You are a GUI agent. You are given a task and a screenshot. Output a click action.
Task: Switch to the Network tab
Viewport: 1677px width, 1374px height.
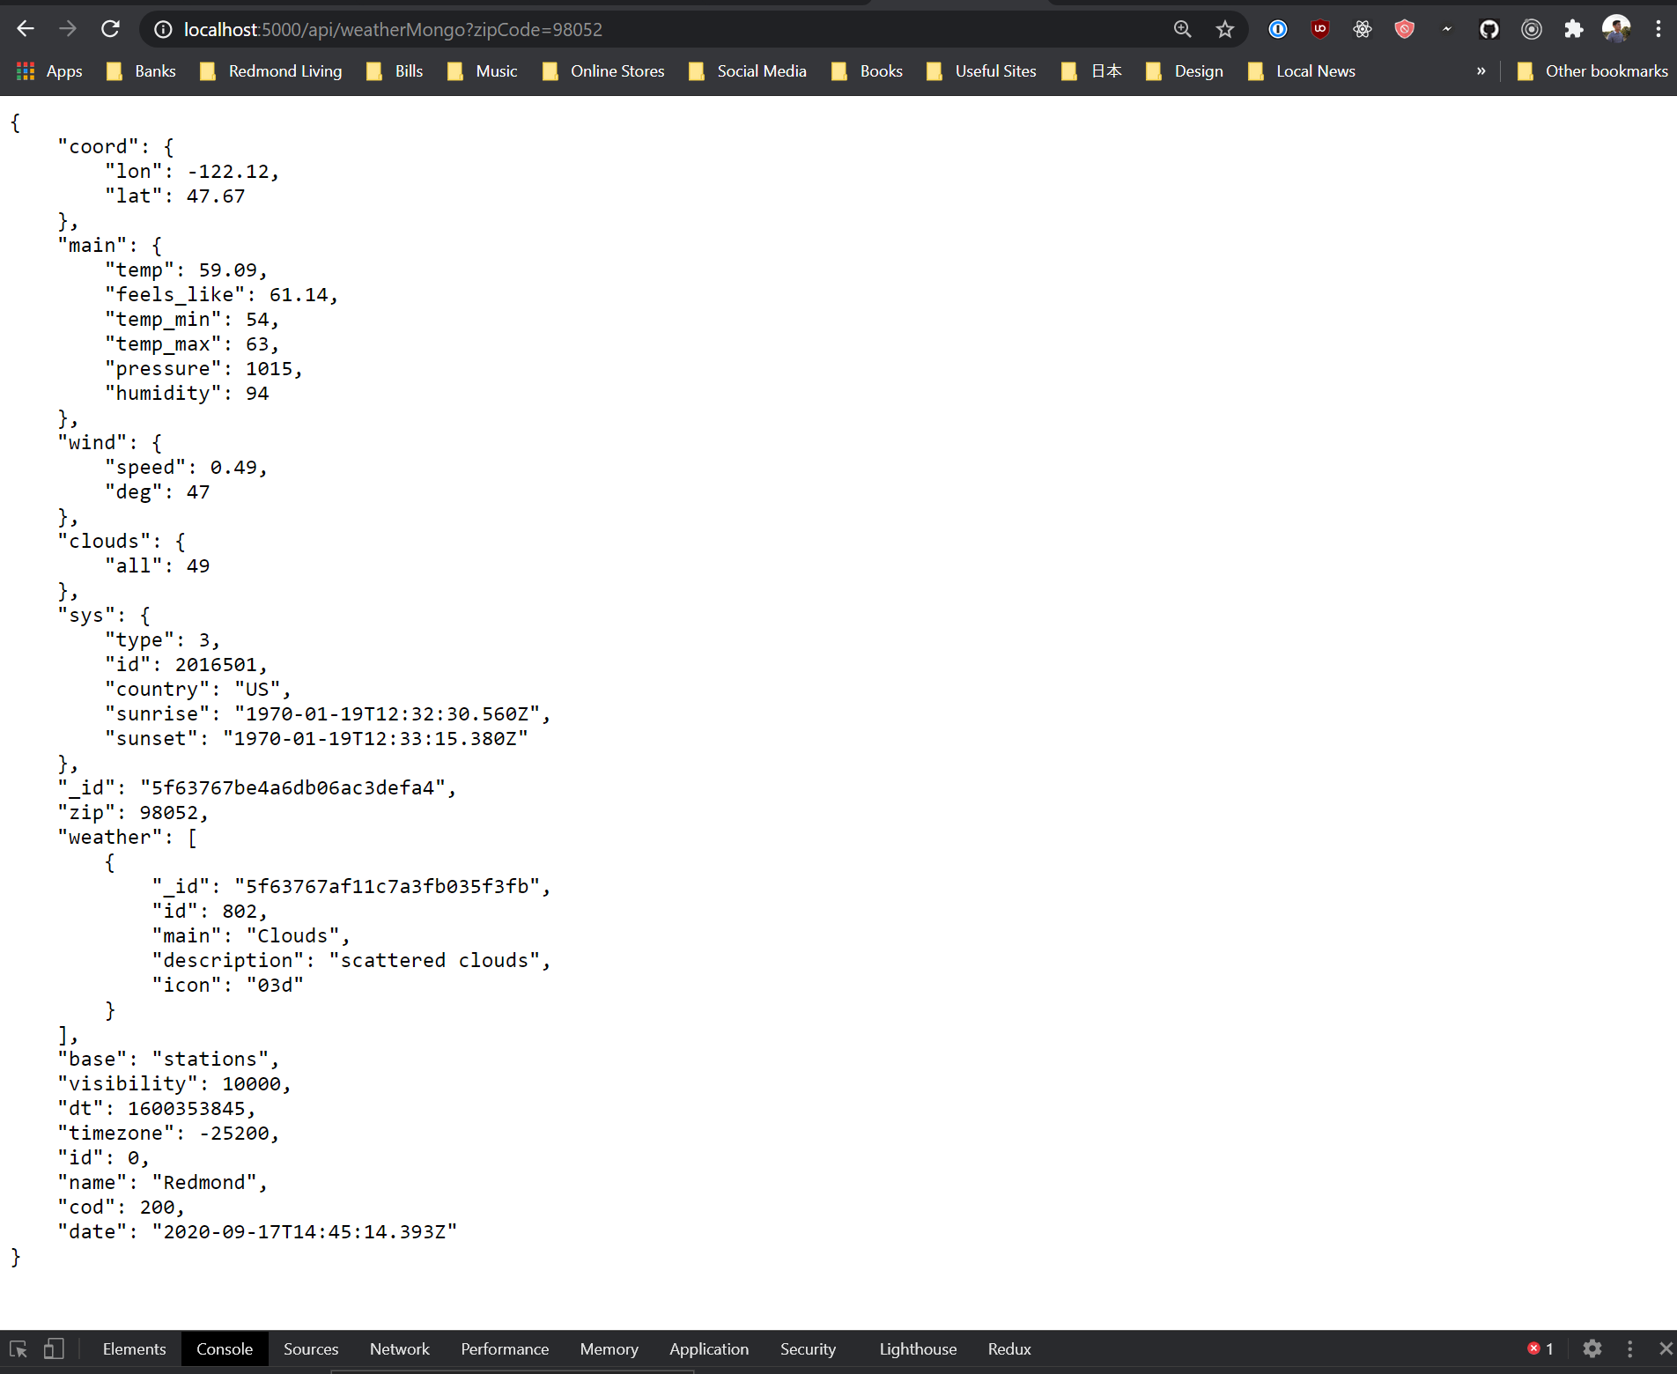[399, 1348]
